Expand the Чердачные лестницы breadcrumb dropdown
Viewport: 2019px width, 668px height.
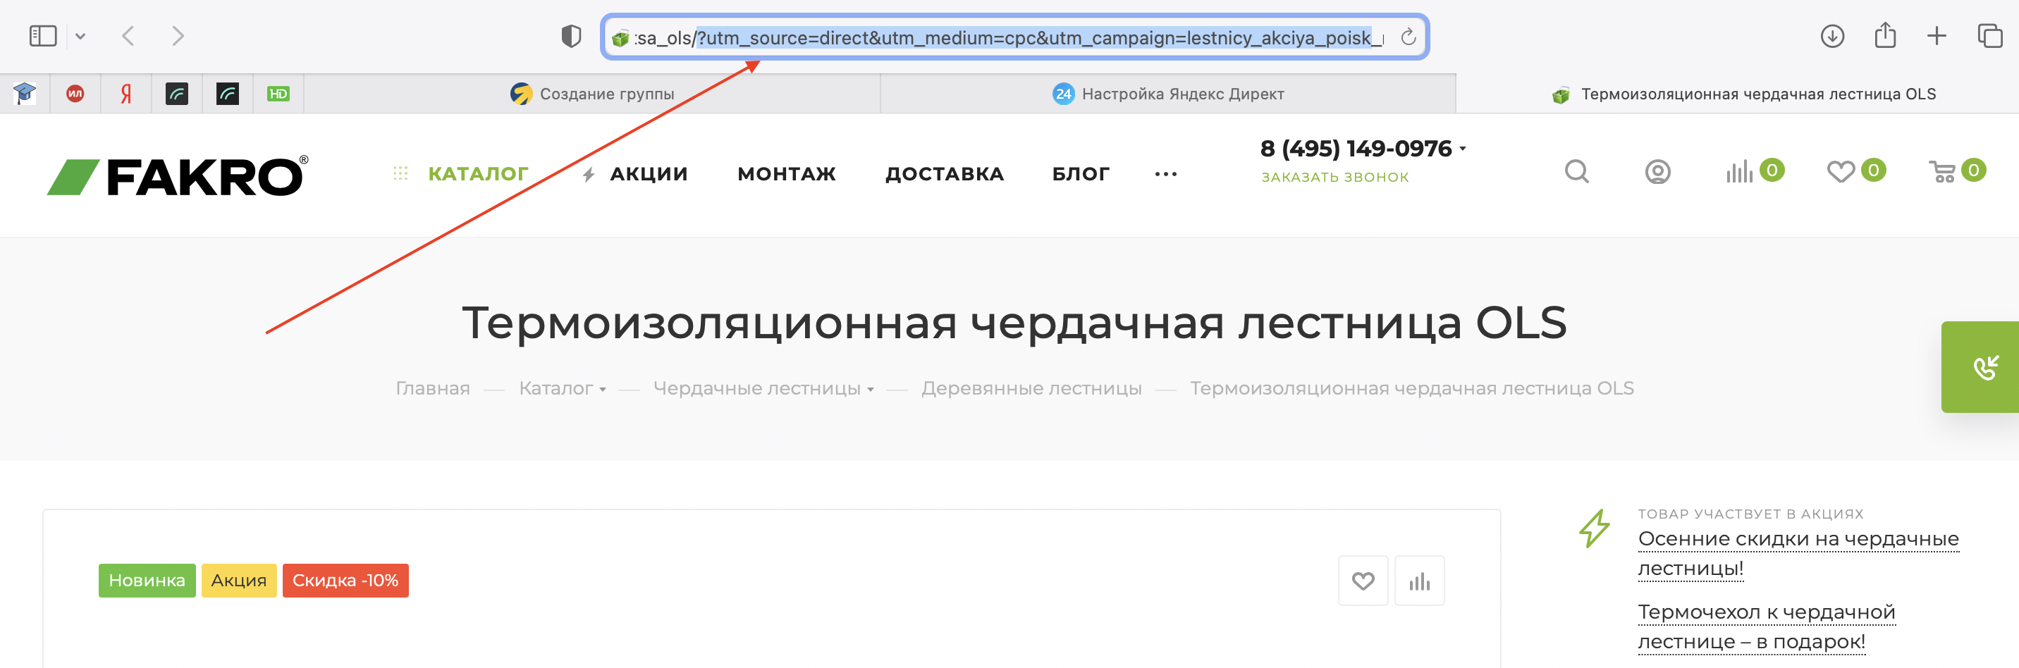coord(871,390)
